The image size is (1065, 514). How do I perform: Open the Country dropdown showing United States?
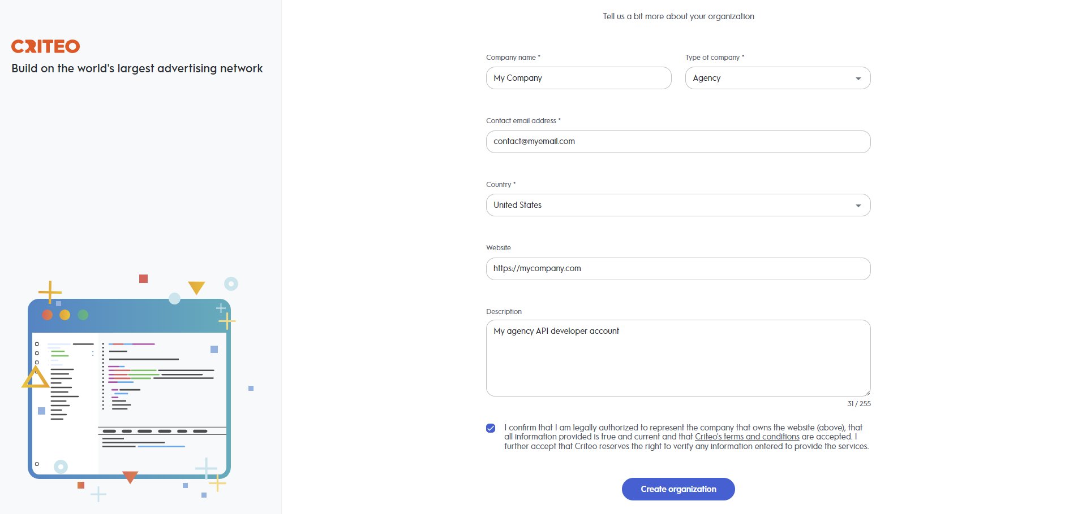tap(678, 205)
